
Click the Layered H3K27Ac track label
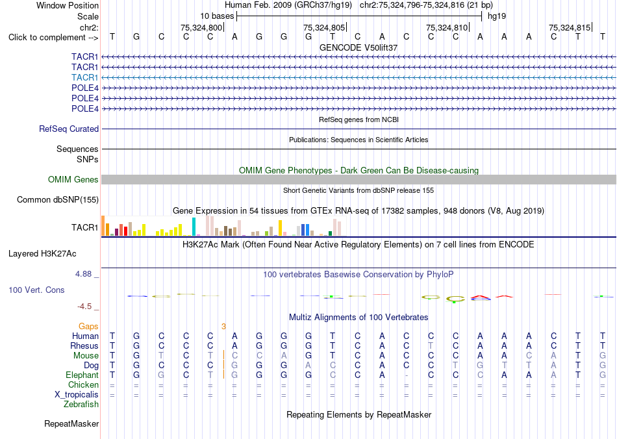coord(42,254)
